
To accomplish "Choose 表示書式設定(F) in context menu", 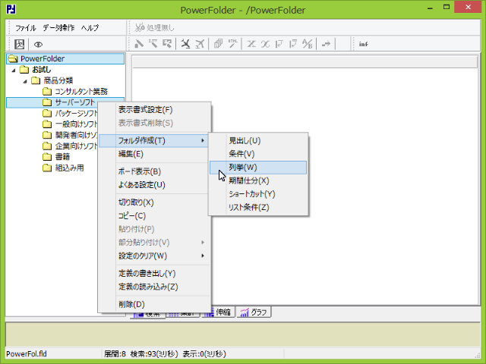I will (x=154, y=110).
